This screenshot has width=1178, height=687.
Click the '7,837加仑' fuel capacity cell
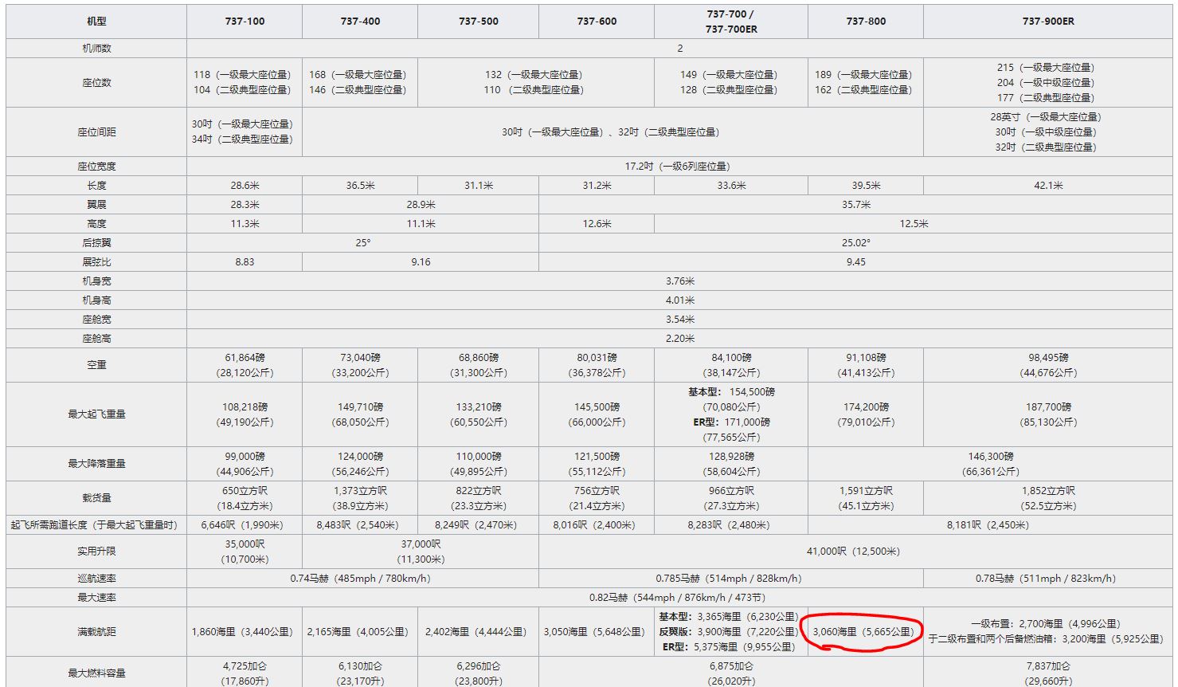[x=1048, y=673]
